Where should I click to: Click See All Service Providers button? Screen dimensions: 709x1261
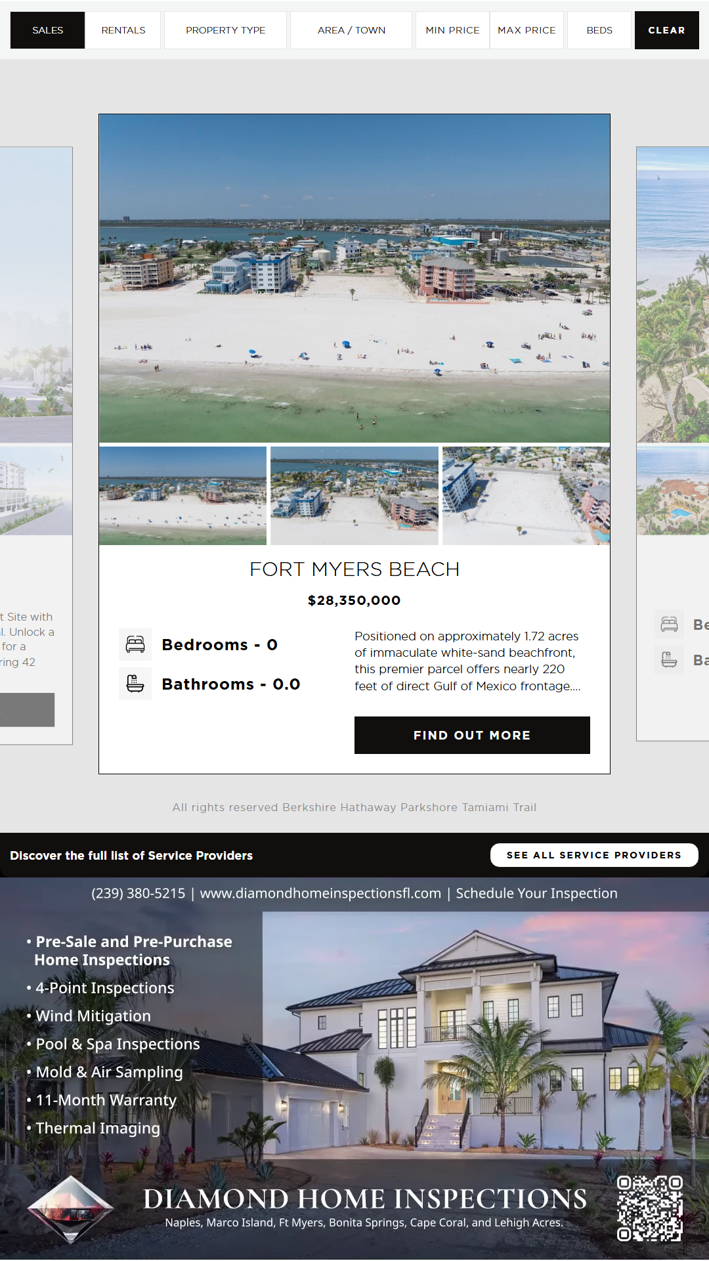pos(594,855)
